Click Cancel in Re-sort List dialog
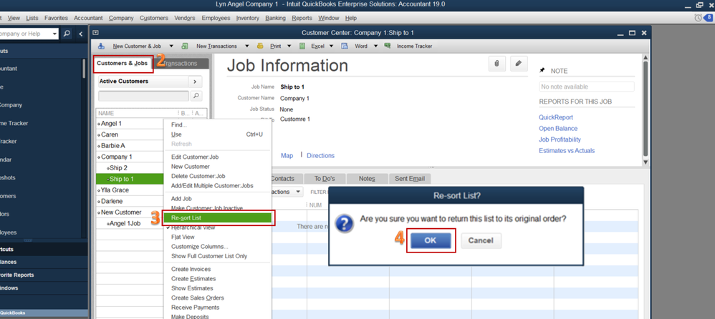 tap(481, 241)
